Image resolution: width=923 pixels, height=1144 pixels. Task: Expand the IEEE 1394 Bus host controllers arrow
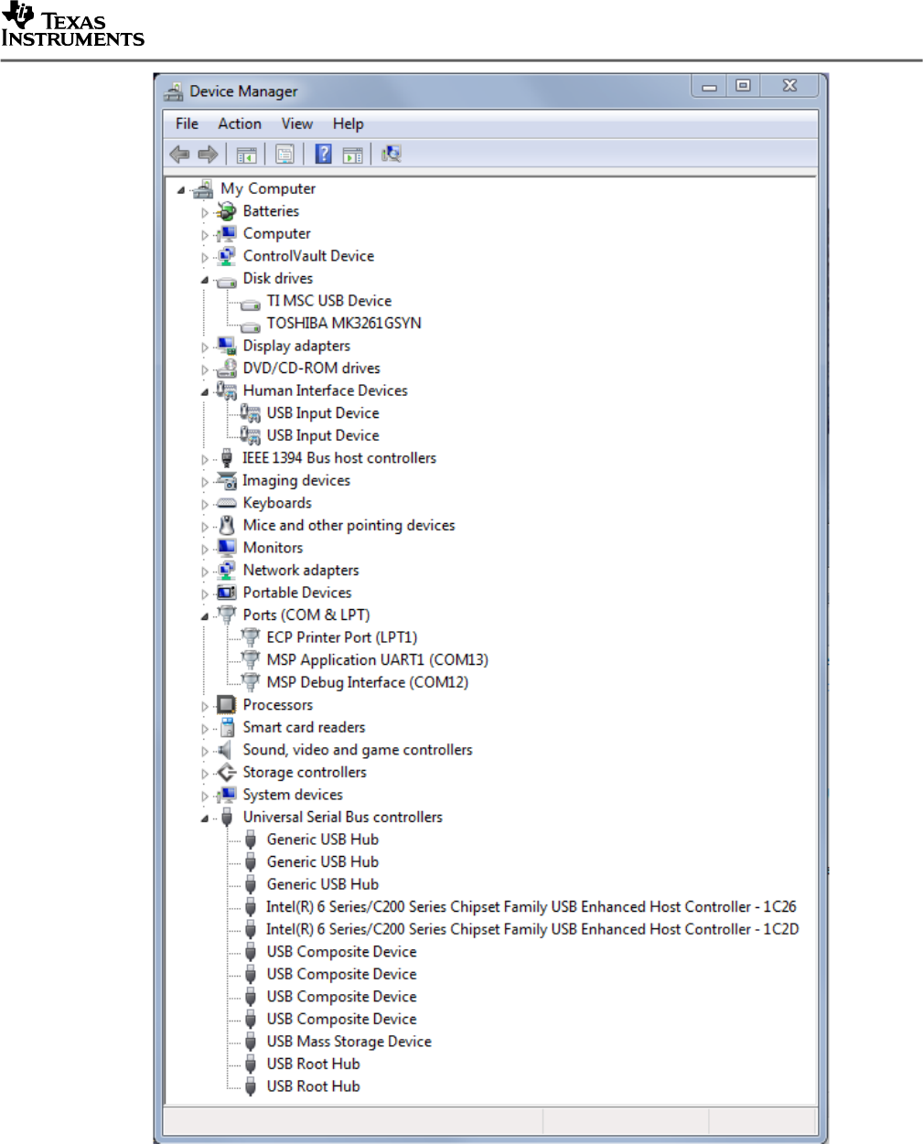[x=205, y=459]
